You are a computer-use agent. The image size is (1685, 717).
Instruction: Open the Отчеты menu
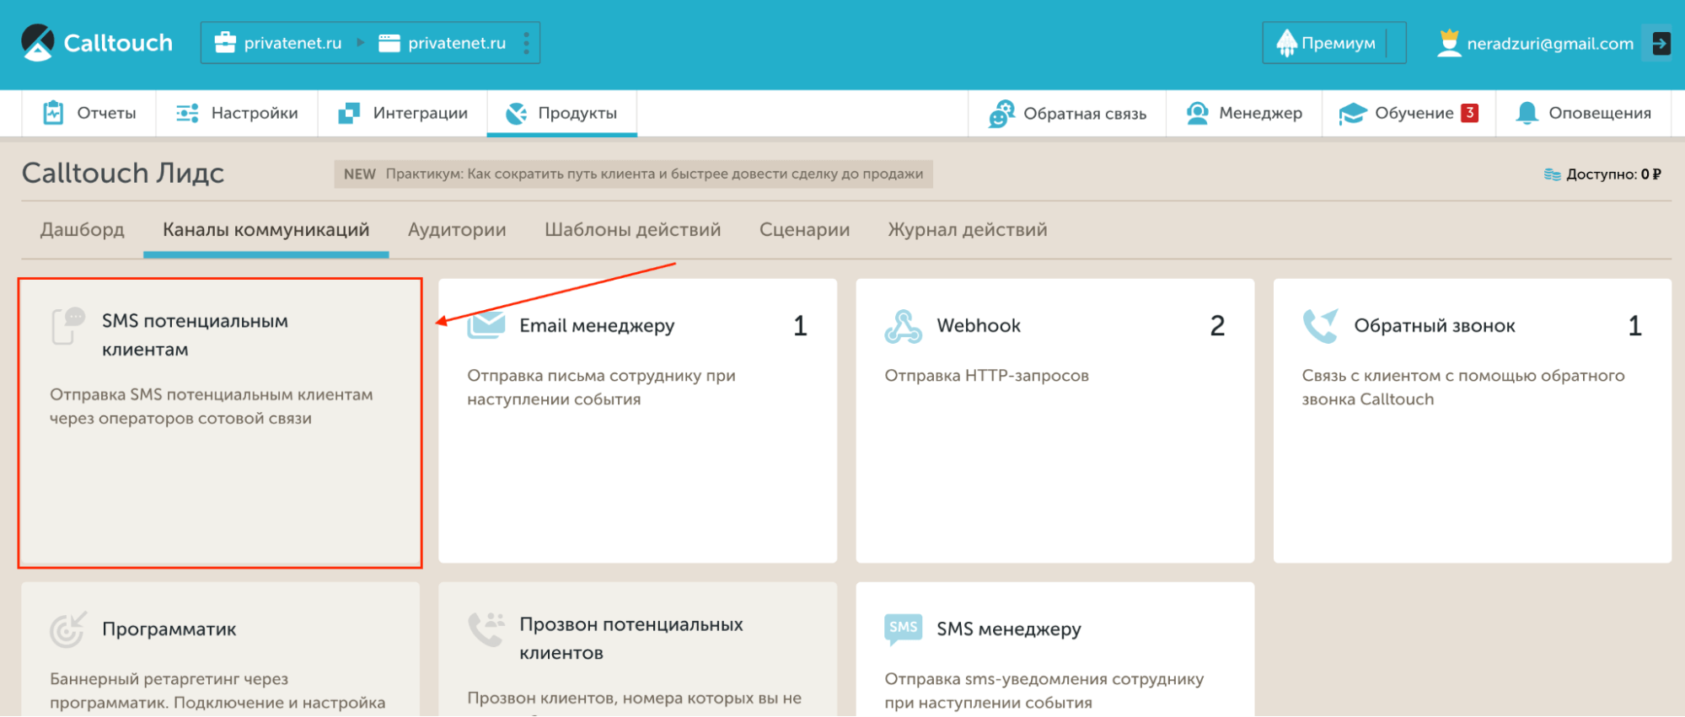point(90,113)
